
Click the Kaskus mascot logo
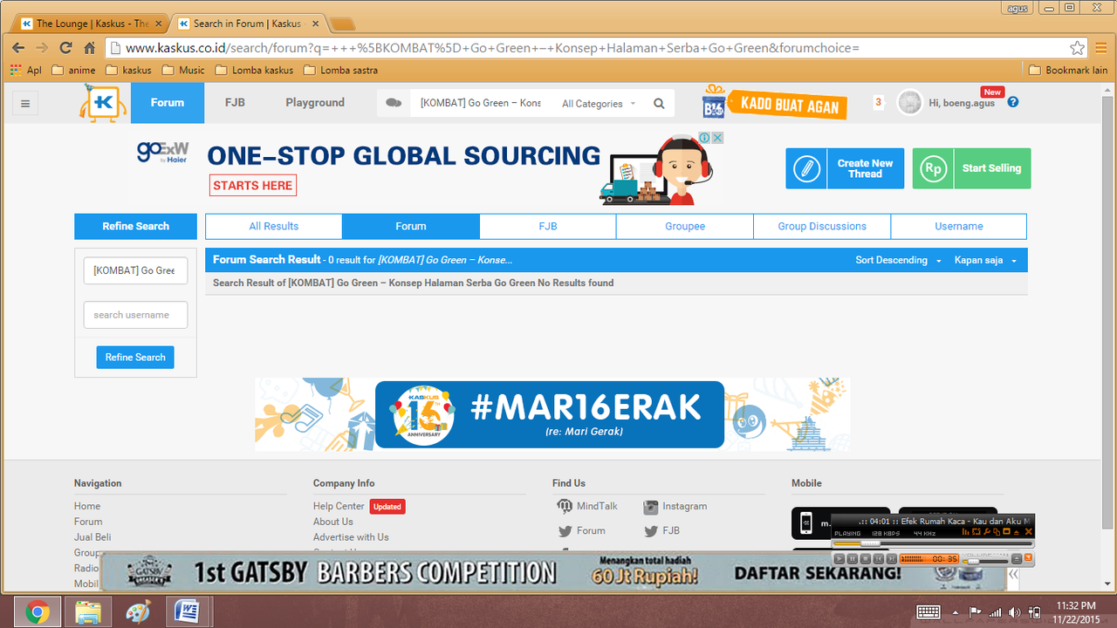103,102
